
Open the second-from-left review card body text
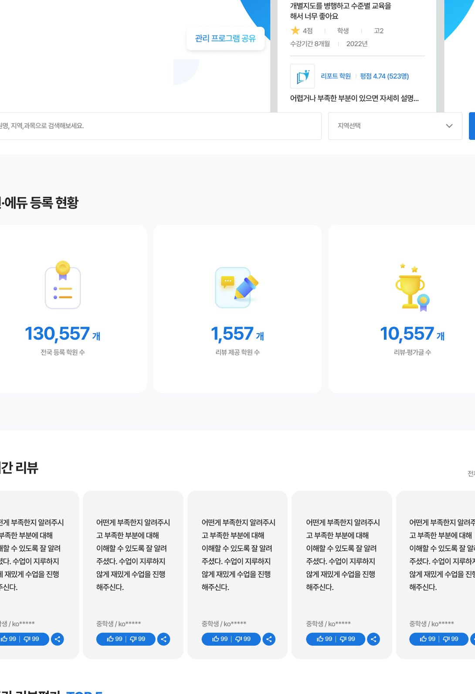(x=133, y=555)
